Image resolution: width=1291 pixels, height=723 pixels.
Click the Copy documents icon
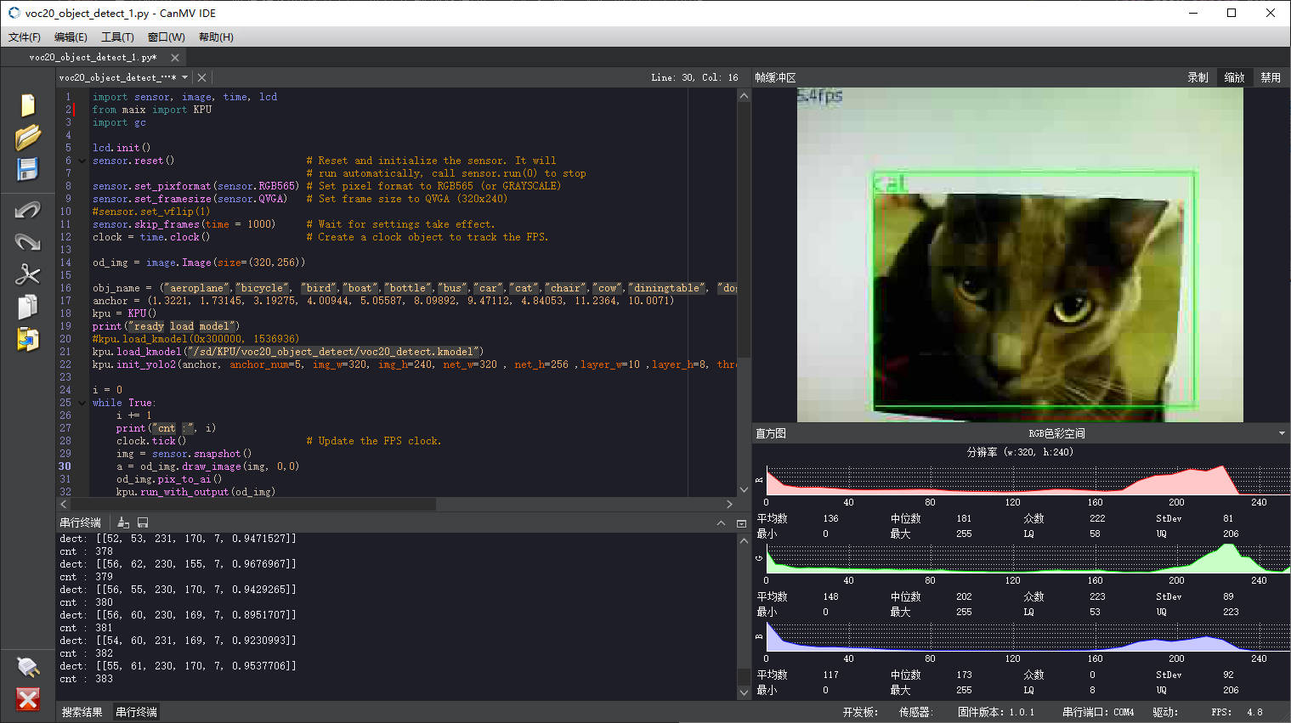click(28, 307)
